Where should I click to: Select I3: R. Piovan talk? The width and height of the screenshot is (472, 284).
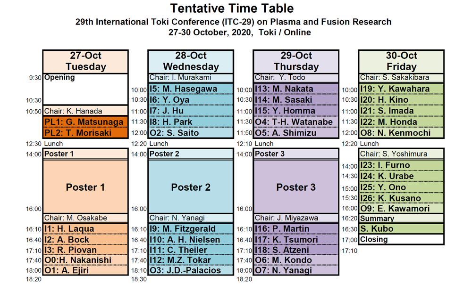click(85, 250)
